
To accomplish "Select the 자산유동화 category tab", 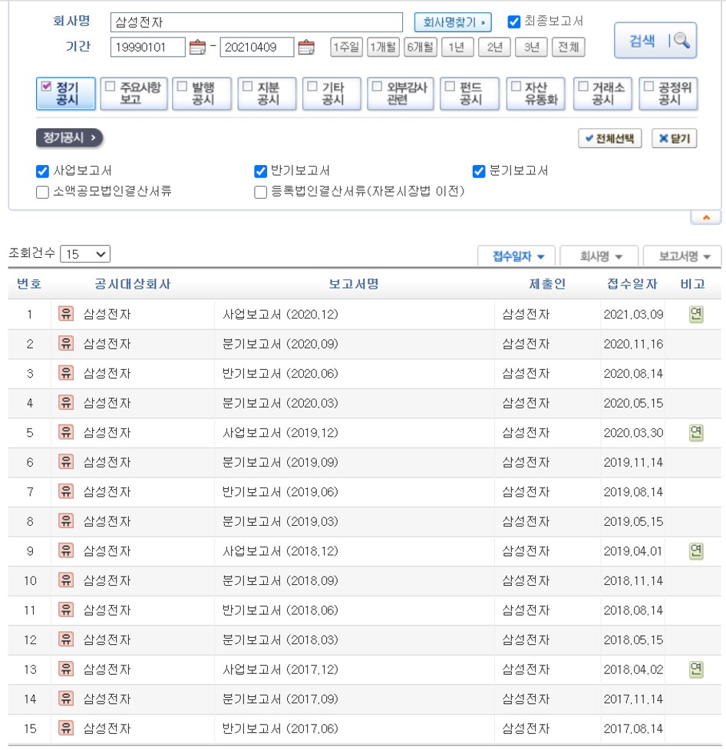I will 536,94.
